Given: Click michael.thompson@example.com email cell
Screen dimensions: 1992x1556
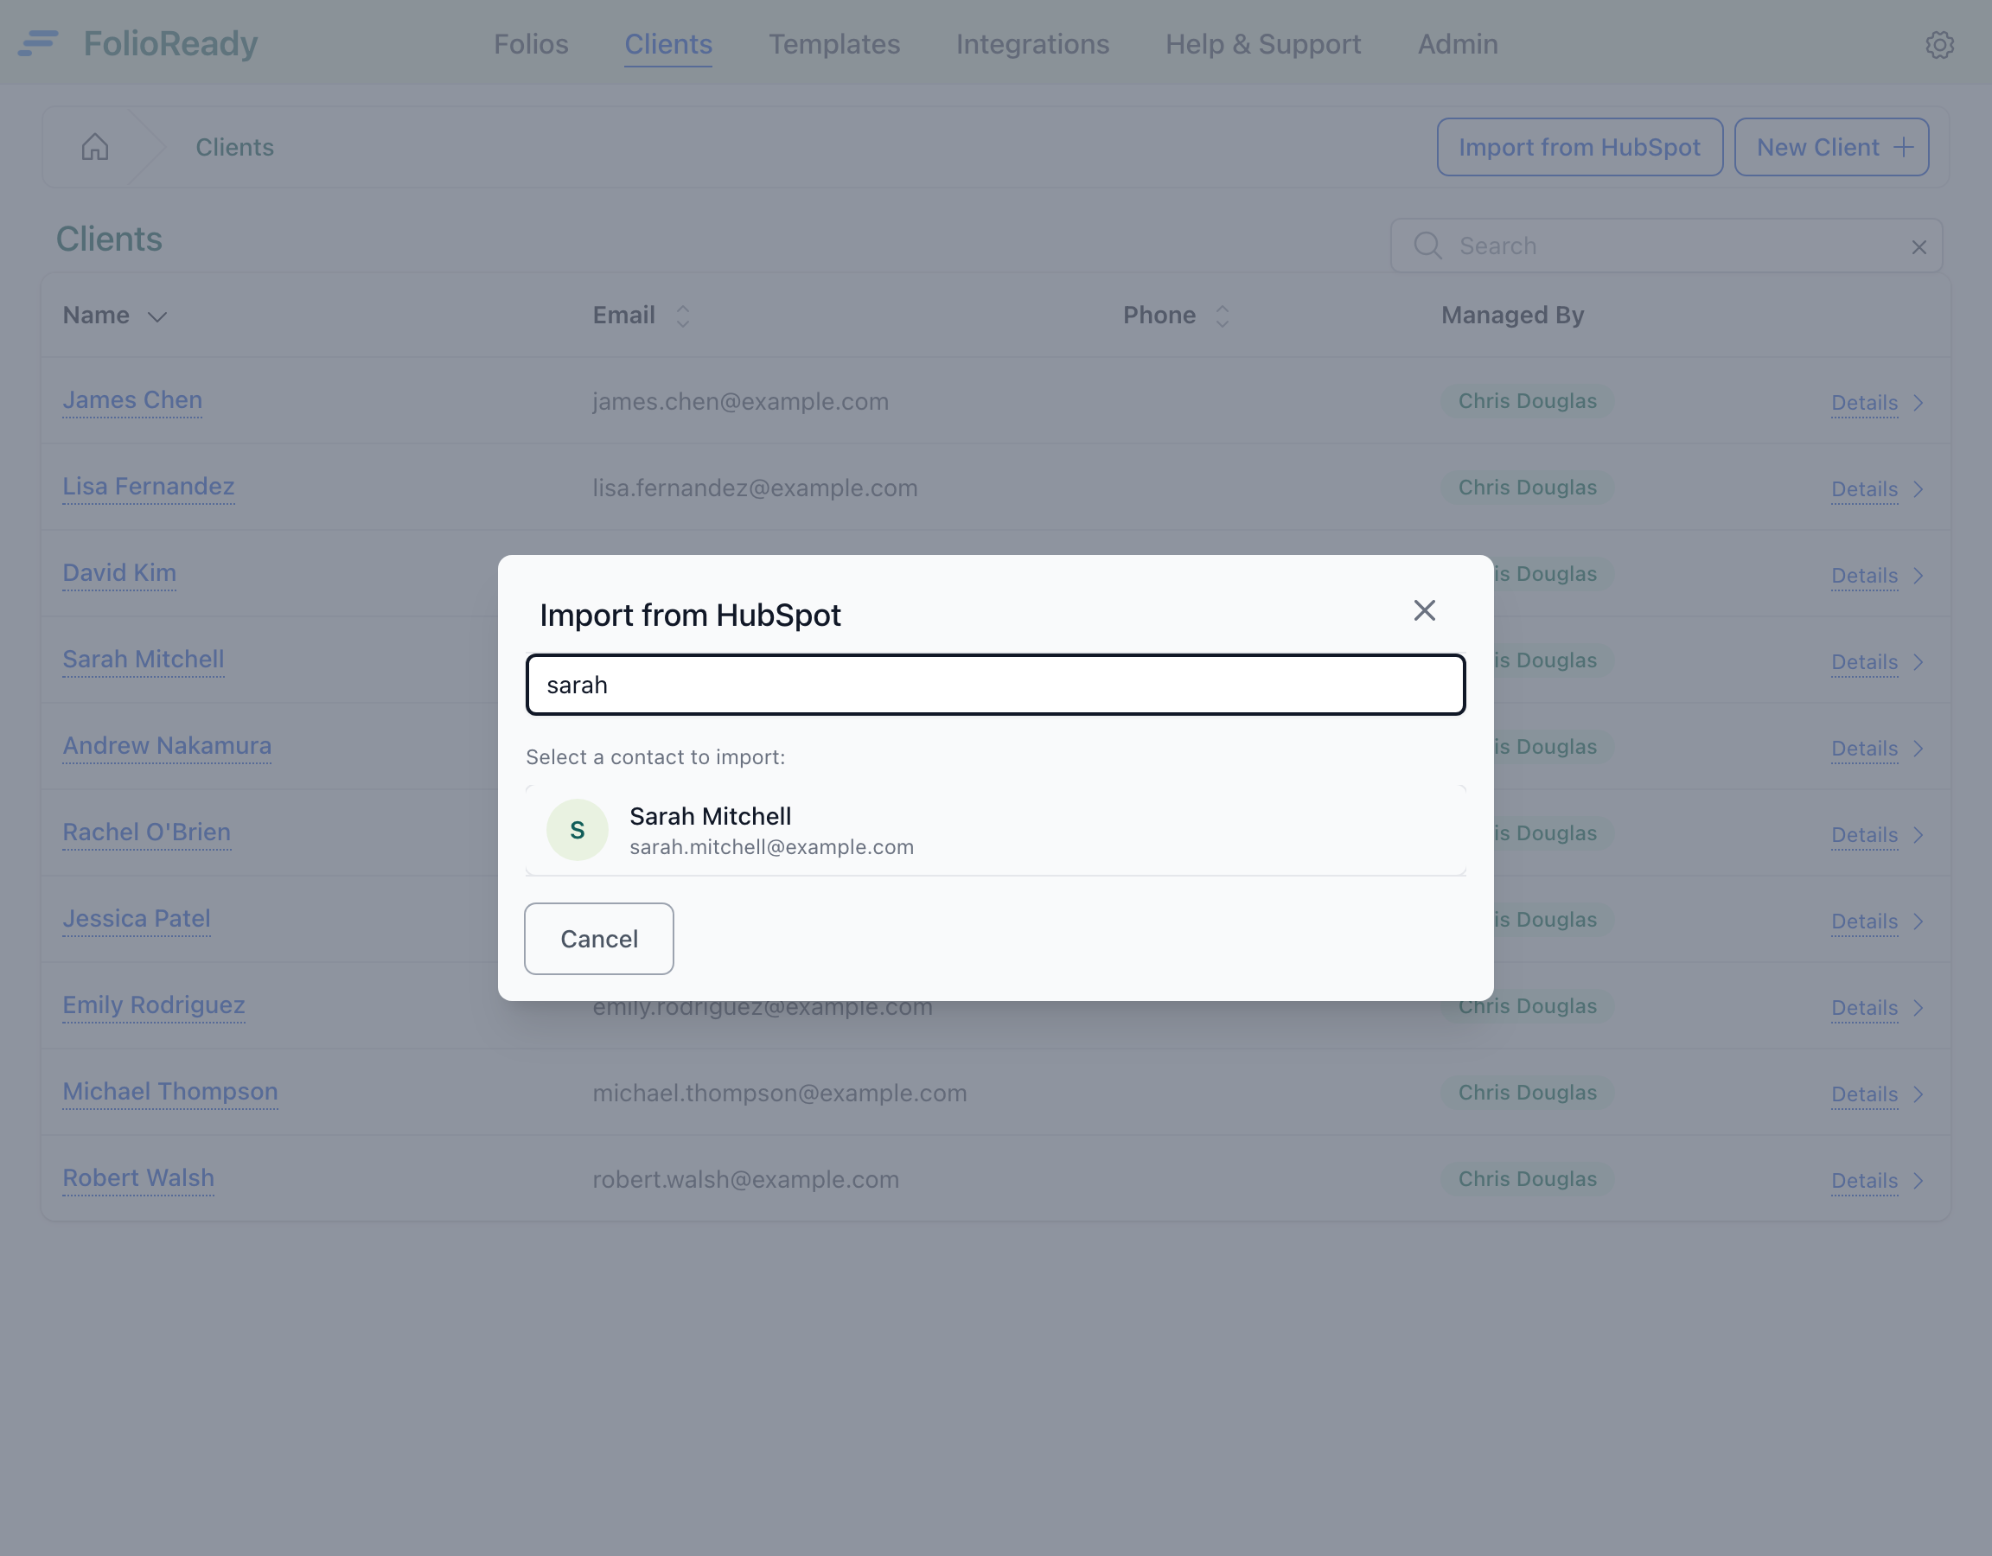Looking at the screenshot, I should [779, 1093].
